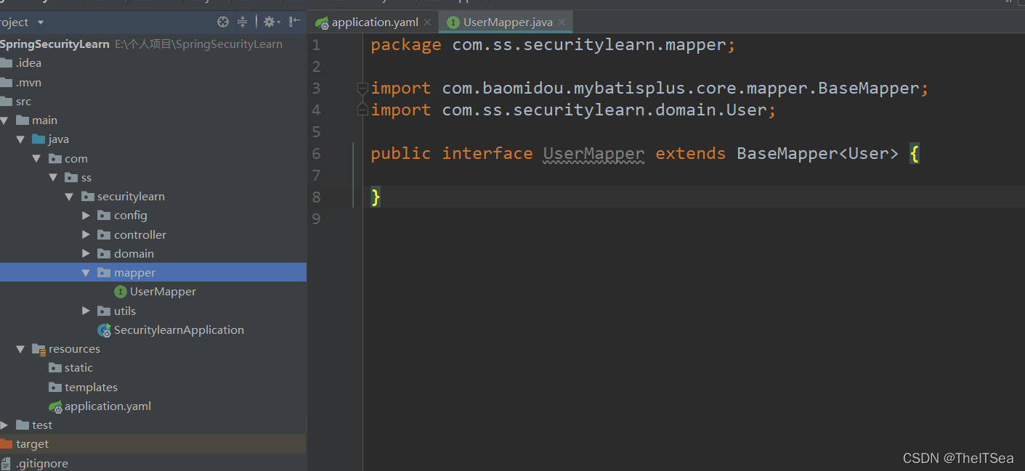This screenshot has width=1025, height=471.
Task: Select the target folder row
Action: click(153, 444)
